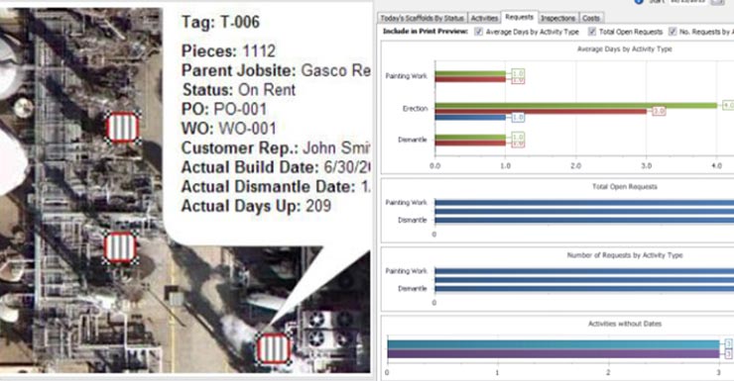Viewport: 734px width, 381px height.
Task: Toggle Total Open Requests checkbox
Action: (x=592, y=32)
